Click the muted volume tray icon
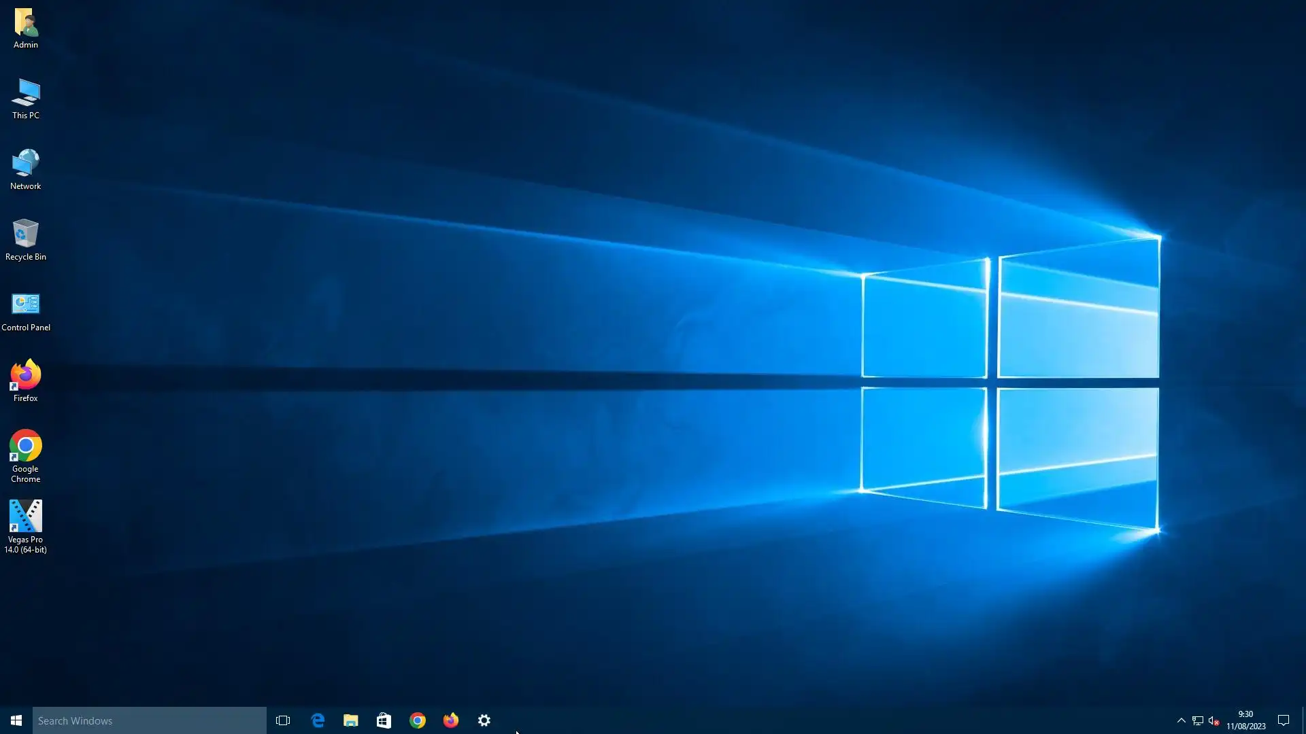The width and height of the screenshot is (1306, 734). tap(1214, 720)
